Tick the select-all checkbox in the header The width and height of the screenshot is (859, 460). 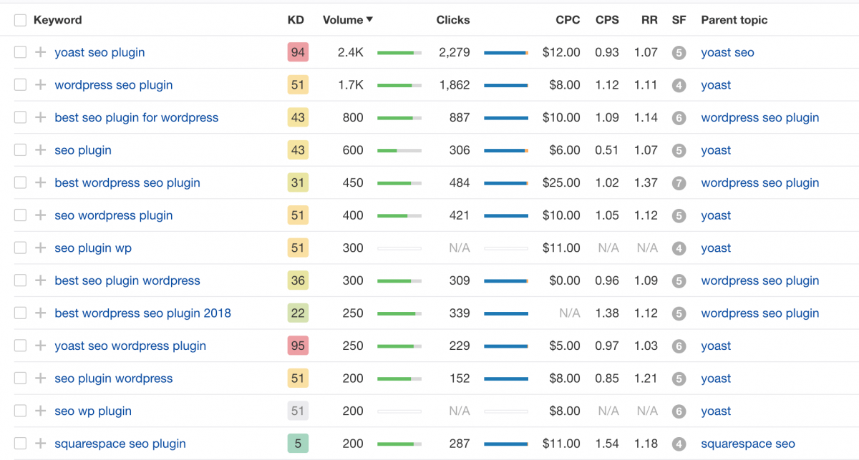tap(20, 20)
